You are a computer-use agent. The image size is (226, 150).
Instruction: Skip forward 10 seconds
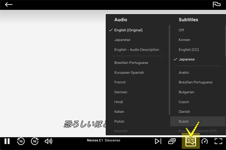point(35,141)
